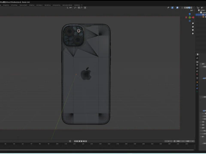This screenshot has height=154, width=206.
Task: Click the green Y axis on navigation gizmo
Action: 190,18
